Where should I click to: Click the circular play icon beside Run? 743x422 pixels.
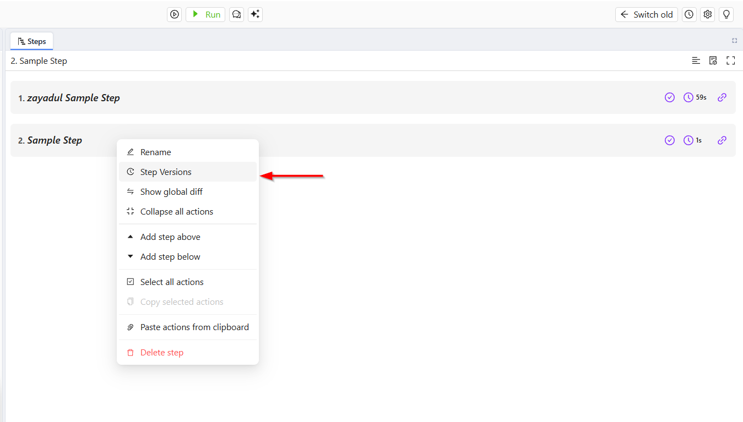tap(175, 15)
